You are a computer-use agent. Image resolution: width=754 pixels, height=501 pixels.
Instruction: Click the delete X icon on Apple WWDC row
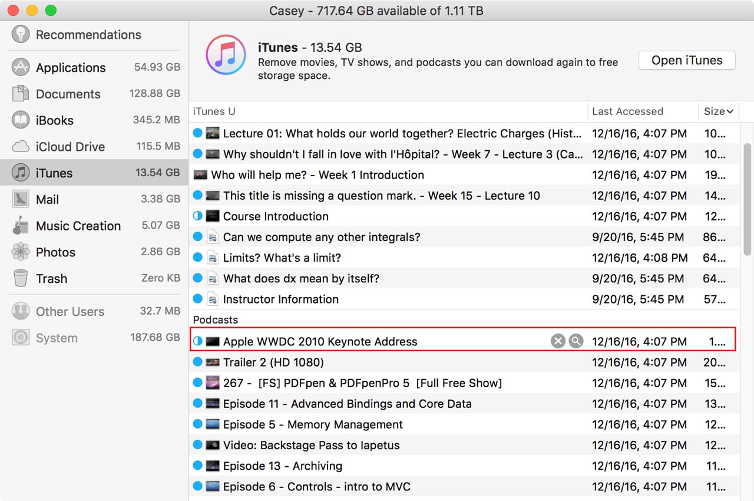[x=558, y=341]
